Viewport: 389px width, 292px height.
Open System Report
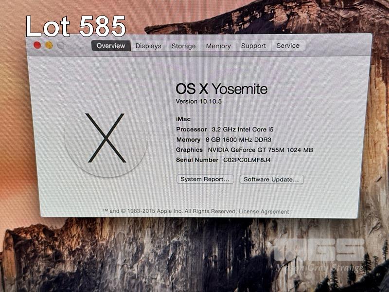(x=205, y=179)
